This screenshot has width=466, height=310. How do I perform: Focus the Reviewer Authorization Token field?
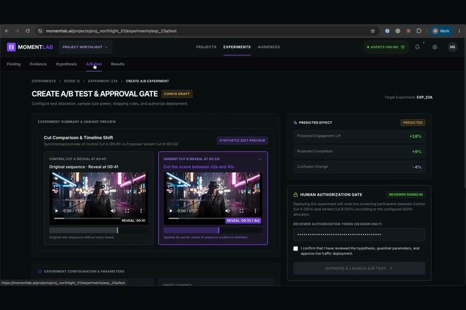359,234
